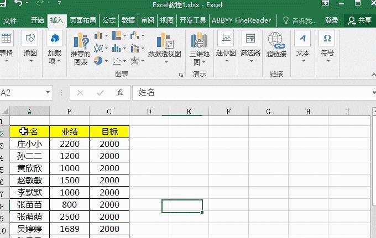Open Undo history dropdown arrow
Screen dimensions: 376x238
click(27, 3)
